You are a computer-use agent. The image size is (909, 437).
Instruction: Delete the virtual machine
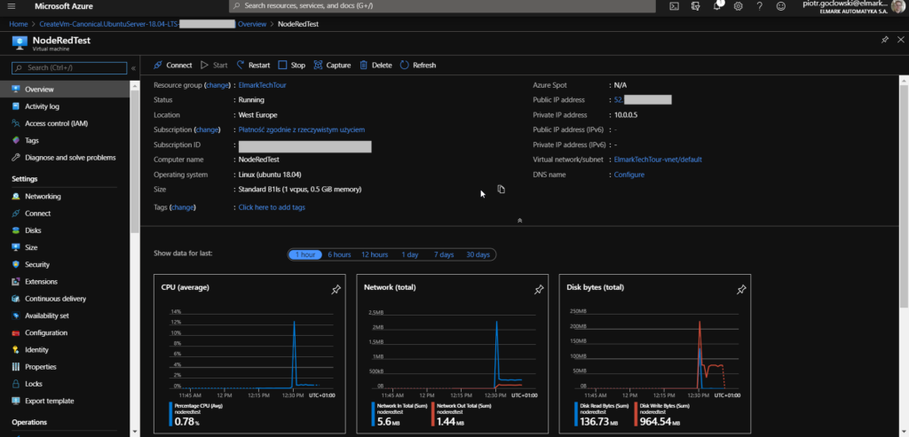point(375,66)
